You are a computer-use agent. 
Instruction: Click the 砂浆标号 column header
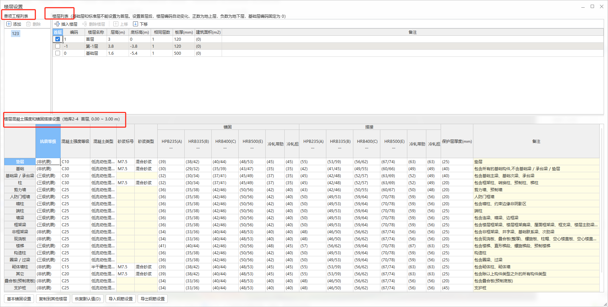[x=126, y=141]
